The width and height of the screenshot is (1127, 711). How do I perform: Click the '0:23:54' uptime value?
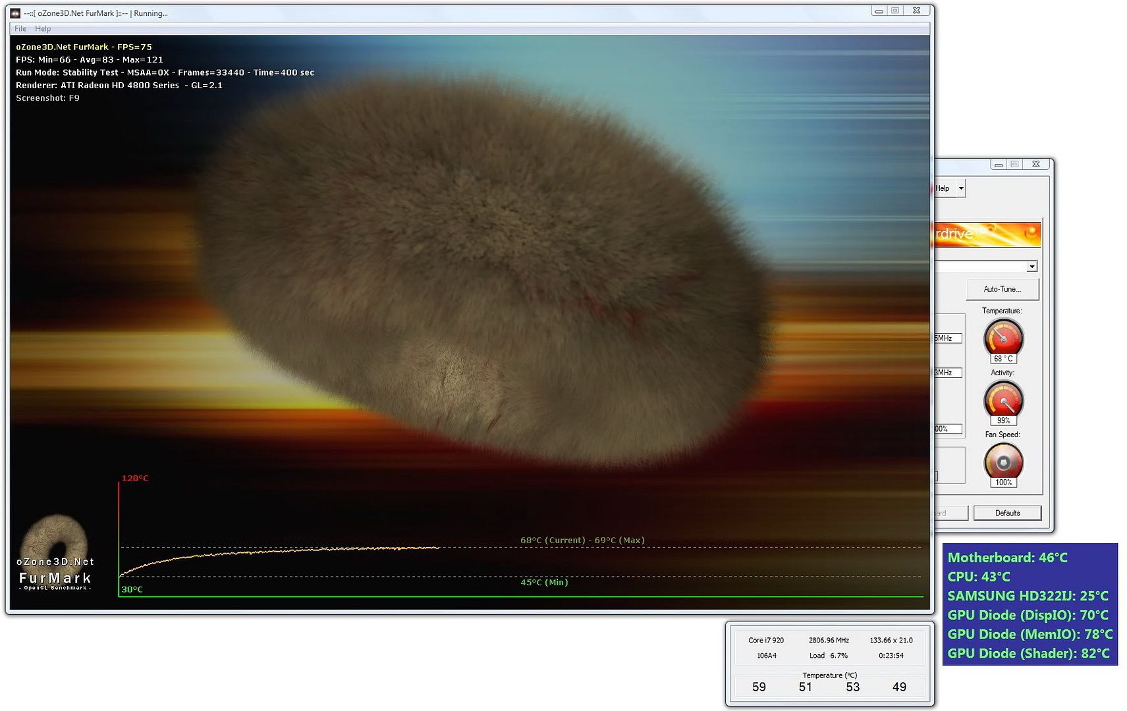pyautogui.click(x=891, y=656)
